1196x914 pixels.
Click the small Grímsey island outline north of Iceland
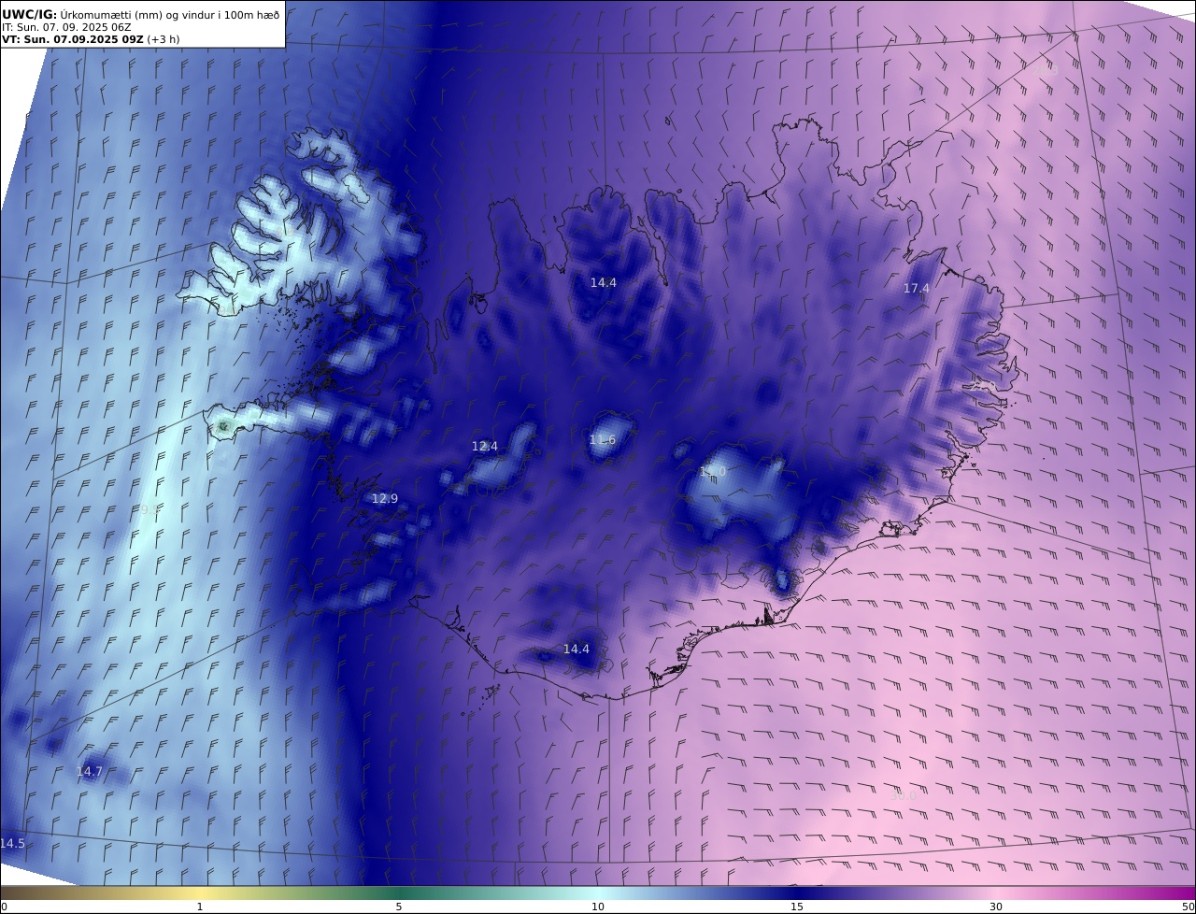pos(669,121)
